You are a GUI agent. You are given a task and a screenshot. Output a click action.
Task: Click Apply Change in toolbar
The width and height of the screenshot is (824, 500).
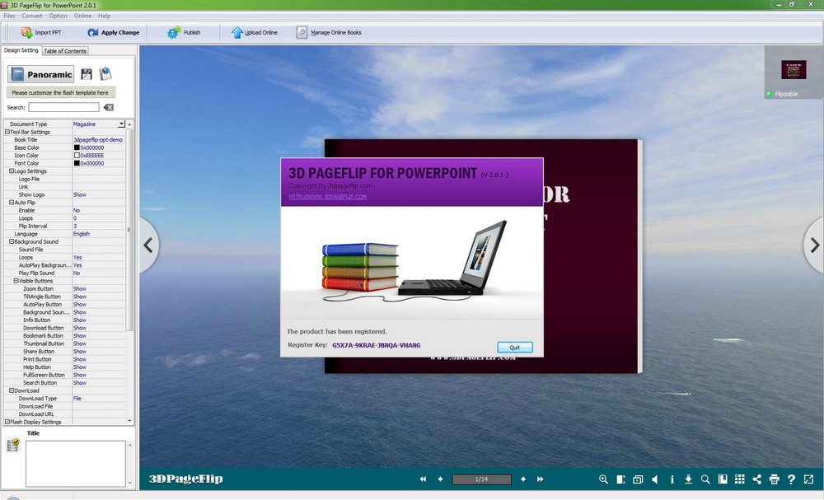114,33
